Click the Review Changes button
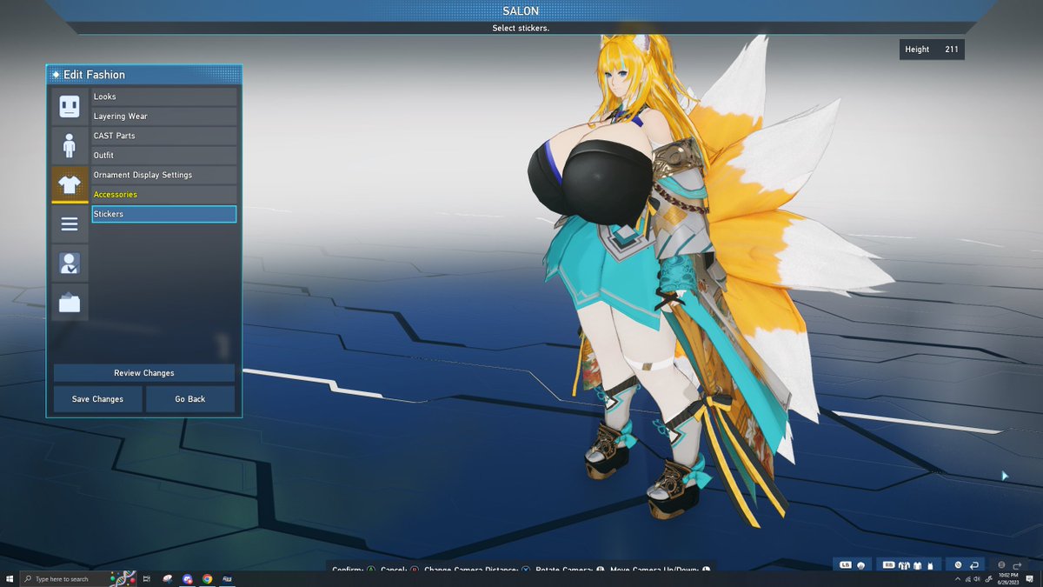The height and width of the screenshot is (587, 1043). 144,373
